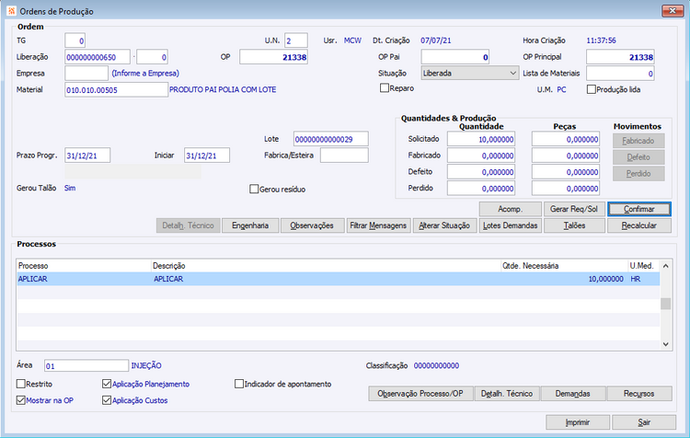
Task: Click the 10,000000 value in APLICAR row
Action: click(606, 279)
